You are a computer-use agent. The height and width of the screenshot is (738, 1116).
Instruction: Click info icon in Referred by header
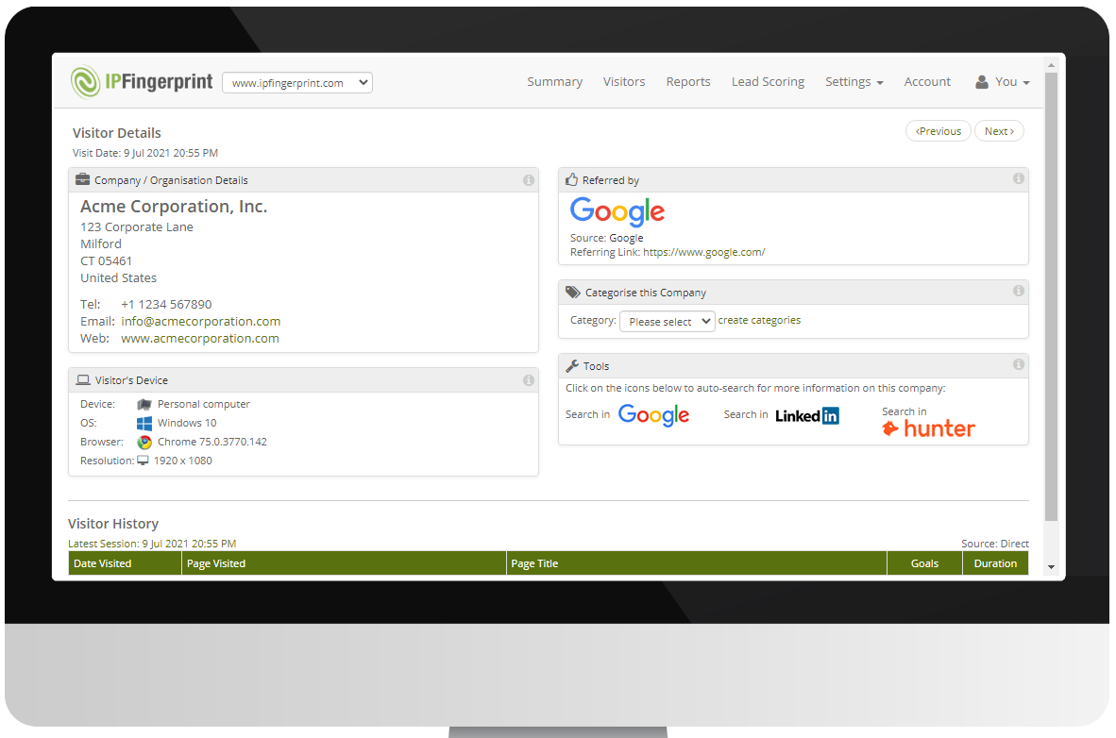tap(1019, 178)
